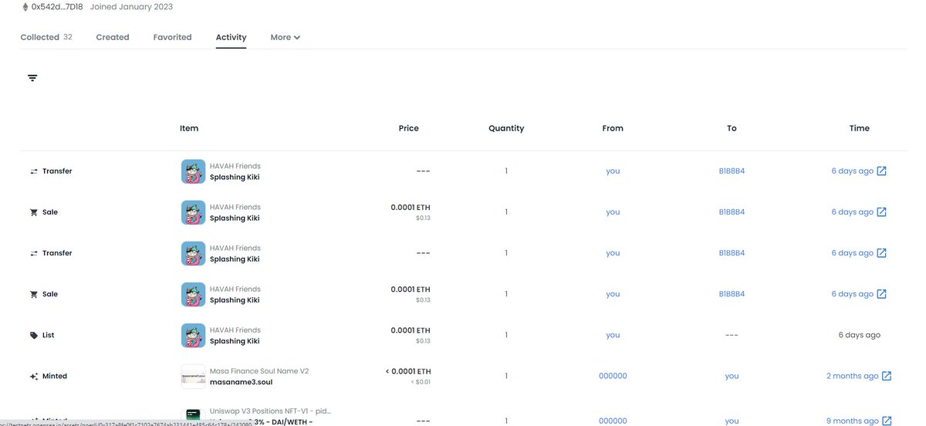The width and height of the screenshot is (926, 426).
Task: Switch to the Collected tab
Action: click(46, 37)
